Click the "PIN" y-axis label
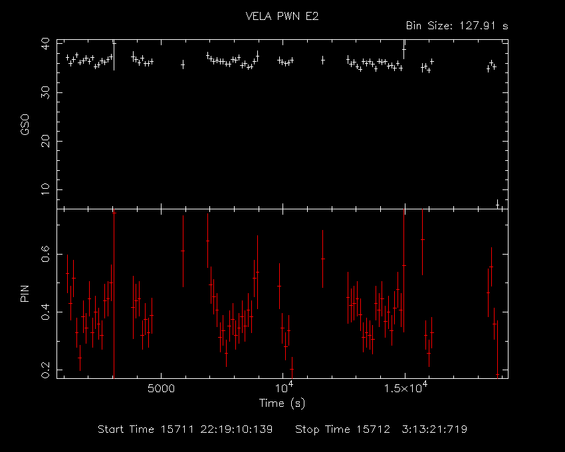The height and width of the screenshot is (452, 565). 25,294
